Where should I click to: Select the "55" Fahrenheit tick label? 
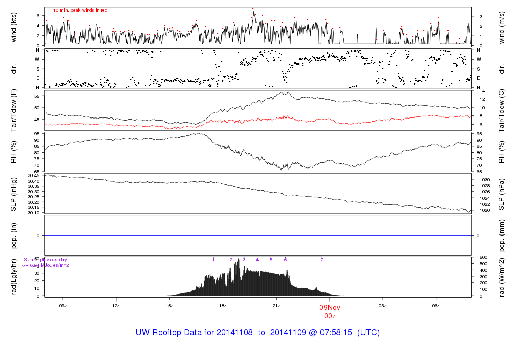coord(37,96)
